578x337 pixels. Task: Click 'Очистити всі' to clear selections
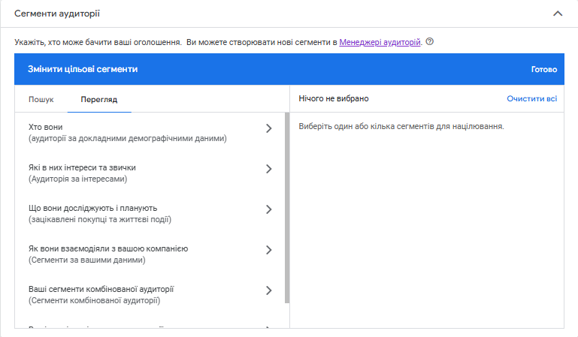coord(531,98)
